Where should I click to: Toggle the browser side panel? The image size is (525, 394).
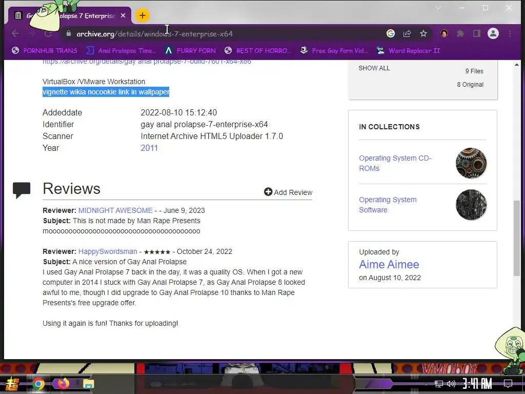pos(476,33)
